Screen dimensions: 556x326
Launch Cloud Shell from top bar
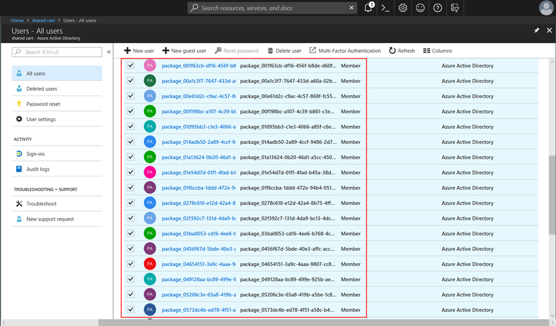385,8
